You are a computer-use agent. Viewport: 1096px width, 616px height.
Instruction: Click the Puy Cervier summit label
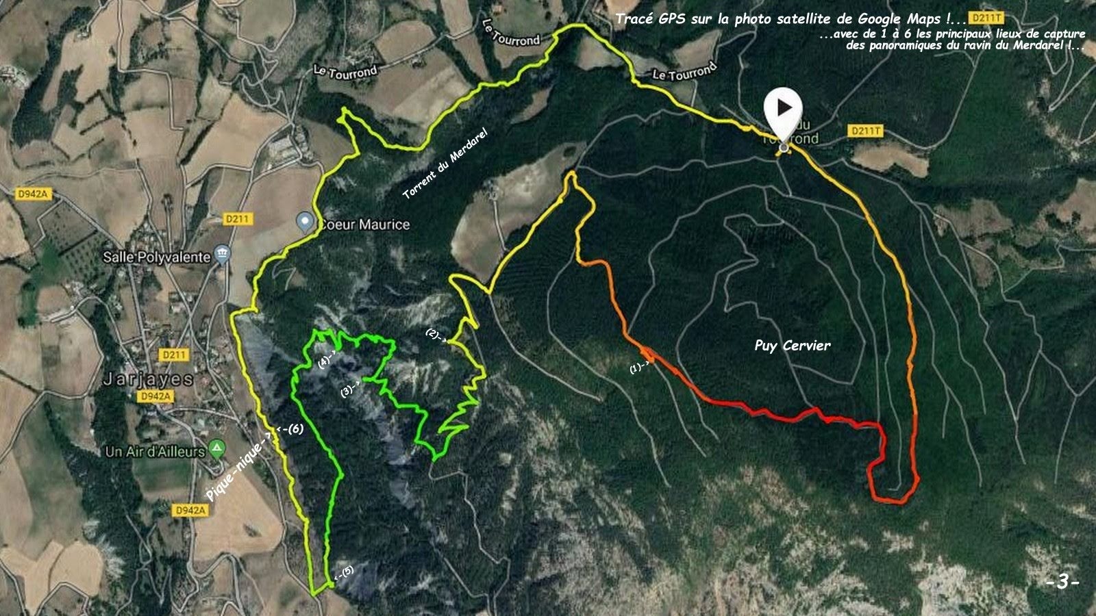click(x=793, y=346)
